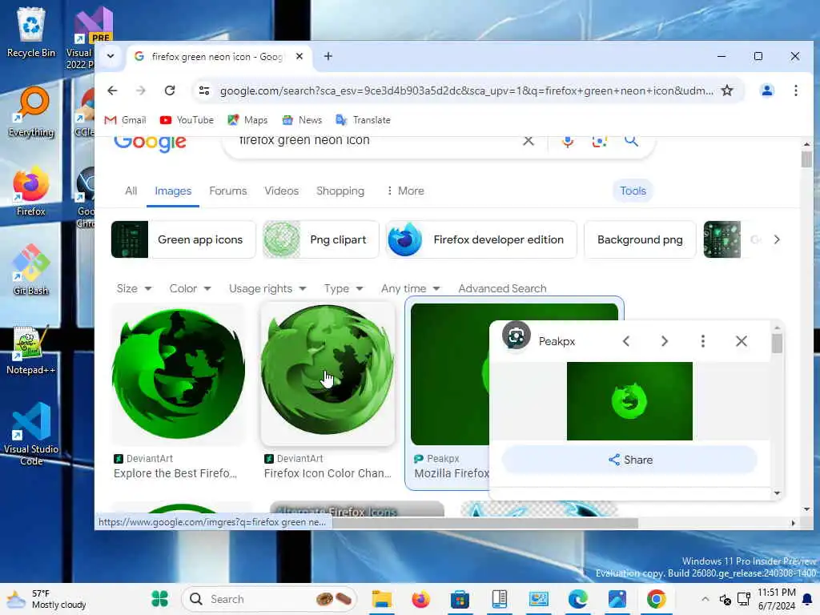Select the 'Green app icons' suggestion chip

coord(183,239)
